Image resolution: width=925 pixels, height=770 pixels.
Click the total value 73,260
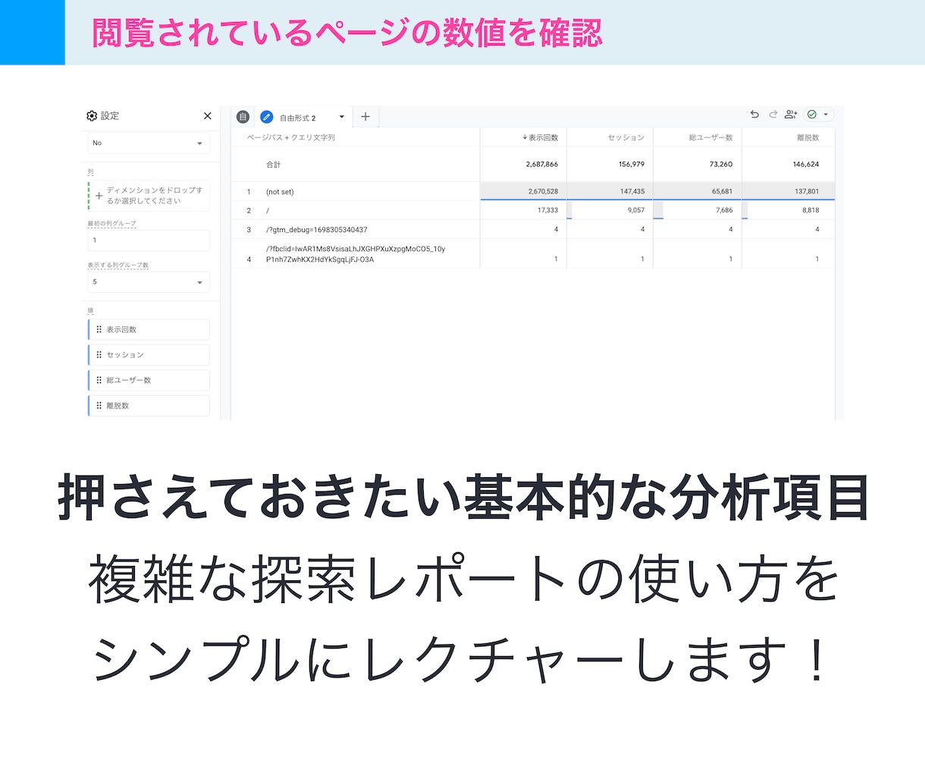pyautogui.click(x=721, y=165)
